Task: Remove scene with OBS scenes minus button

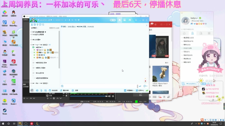Action: click(x=27, y=98)
